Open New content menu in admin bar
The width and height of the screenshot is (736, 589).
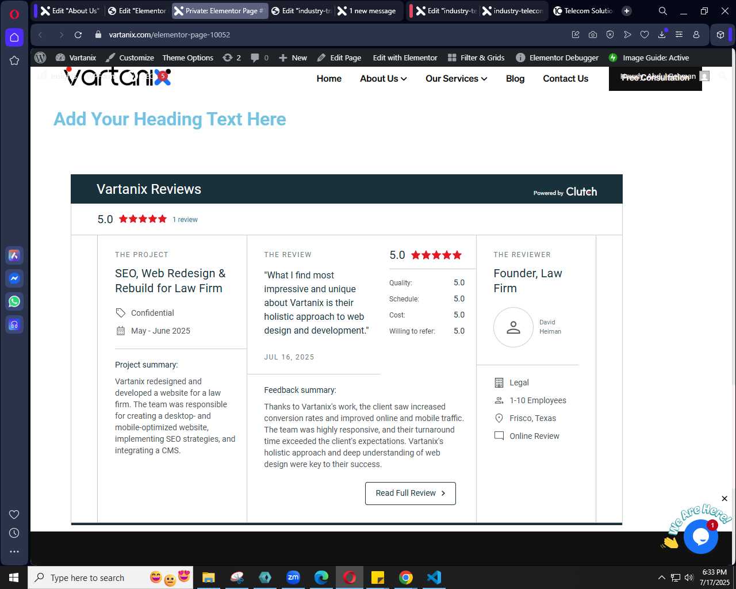pyautogui.click(x=293, y=58)
